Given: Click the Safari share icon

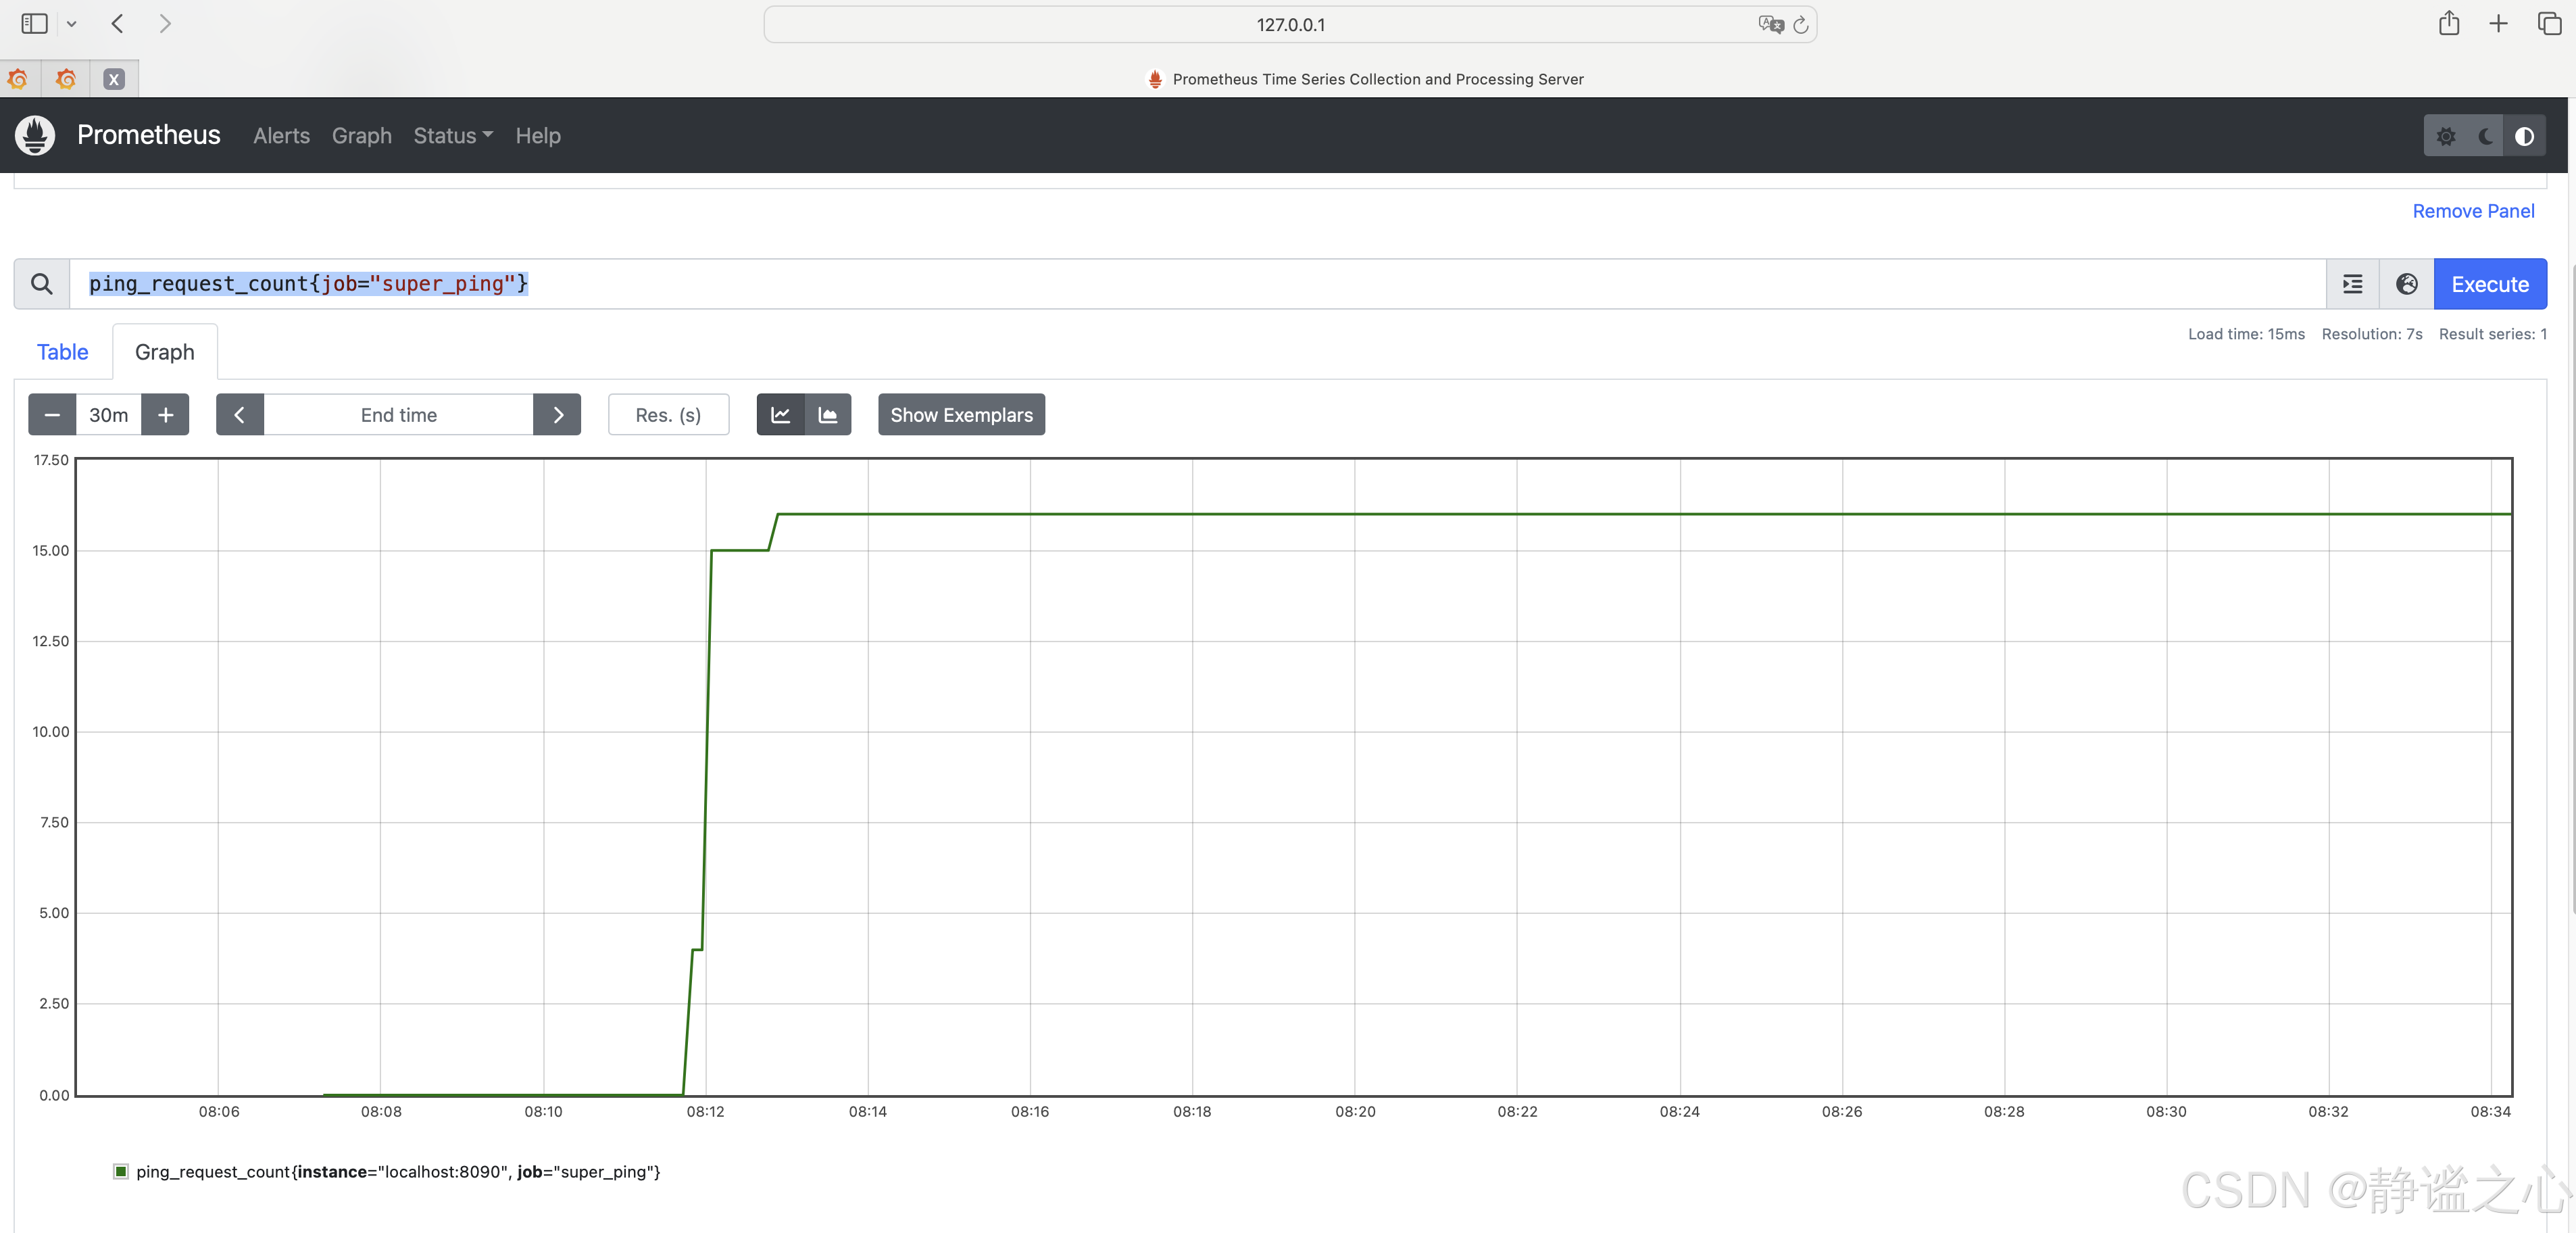Looking at the screenshot, I should coord(2448,24).
